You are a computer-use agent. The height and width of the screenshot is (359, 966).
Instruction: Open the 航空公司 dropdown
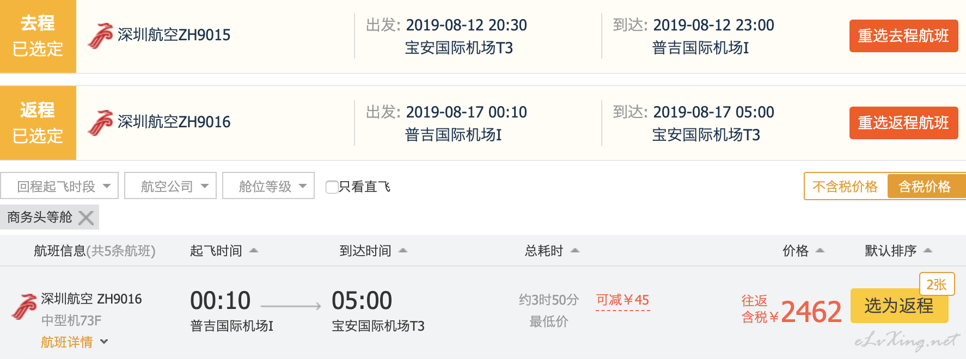[170, 186]
